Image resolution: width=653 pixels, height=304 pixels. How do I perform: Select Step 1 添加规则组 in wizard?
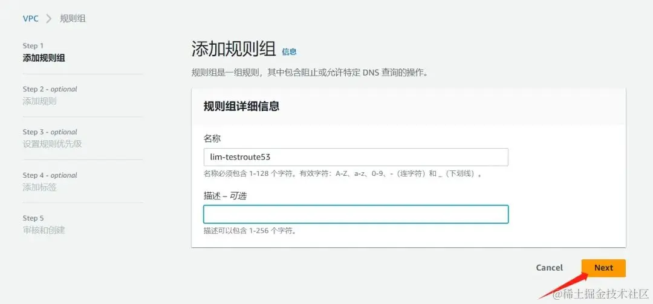(44, 58)
